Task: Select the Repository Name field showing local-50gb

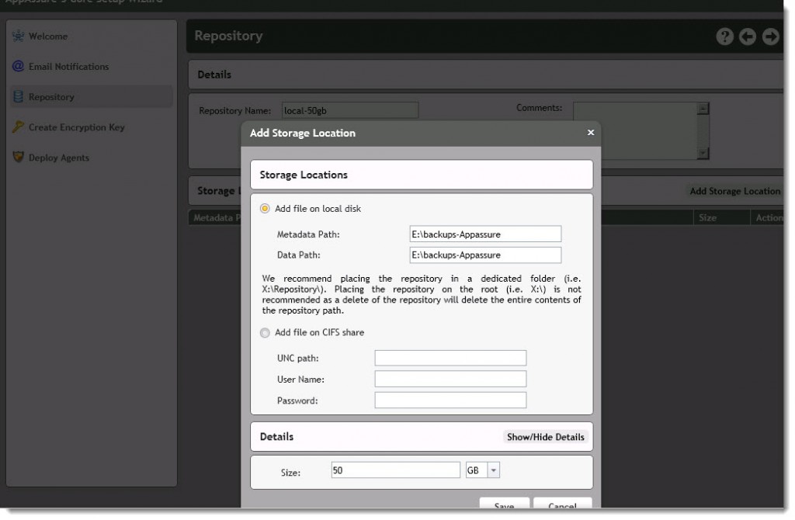Action: [x=349, y=109]
